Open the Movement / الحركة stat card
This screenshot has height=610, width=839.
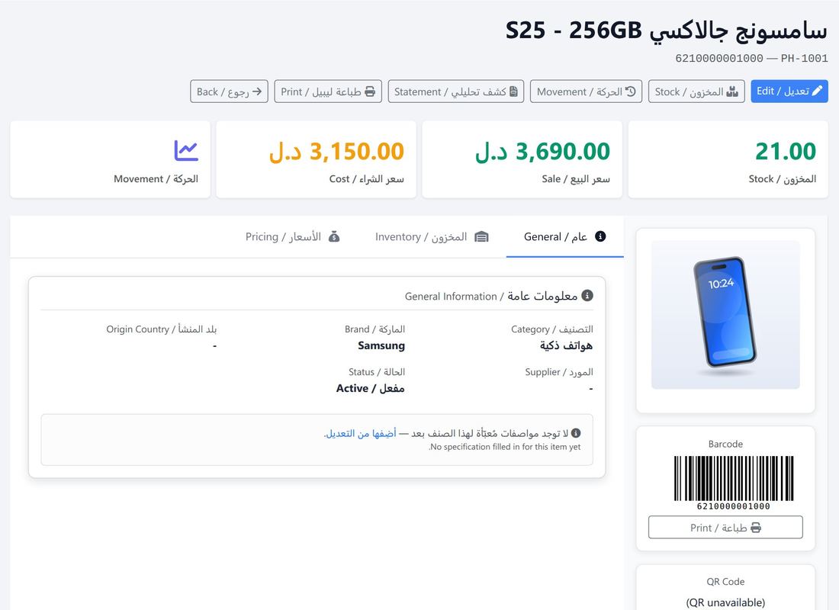point(111,159)
